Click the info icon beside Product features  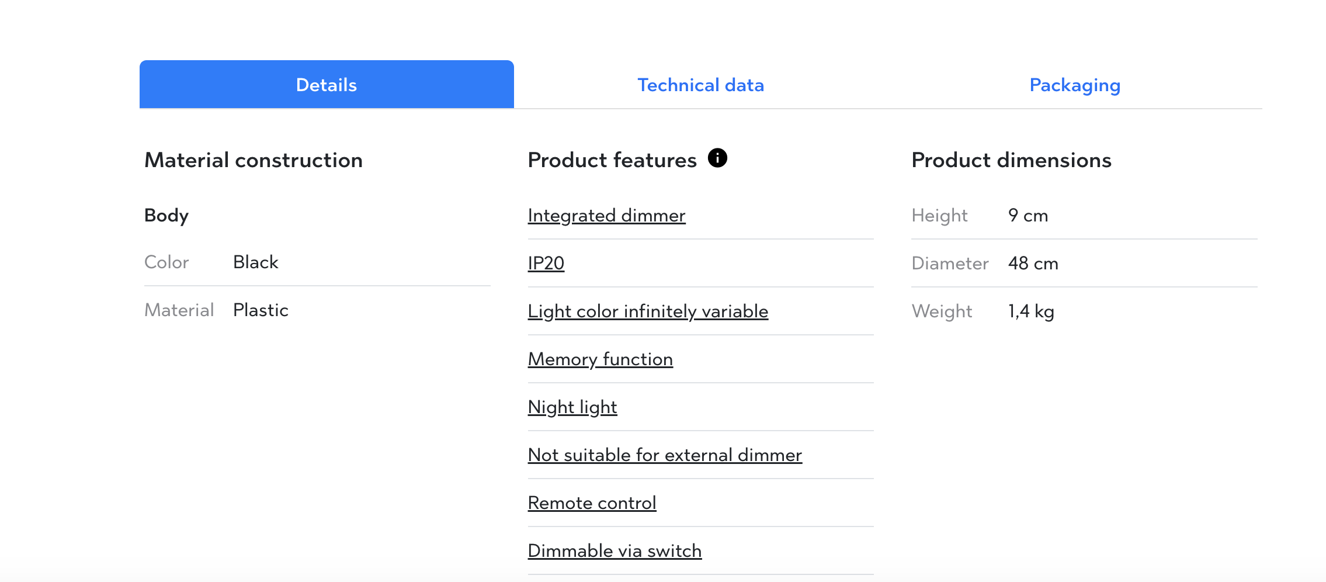717,158
